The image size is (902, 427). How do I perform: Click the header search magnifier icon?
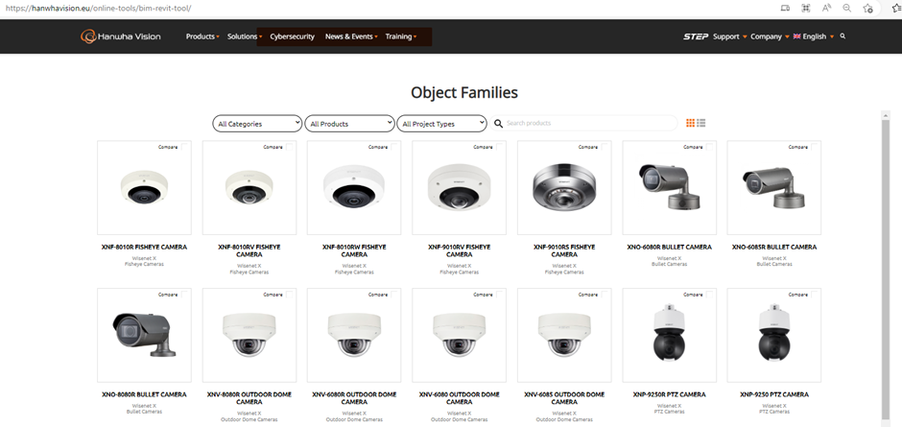click(x=843, y=36)
